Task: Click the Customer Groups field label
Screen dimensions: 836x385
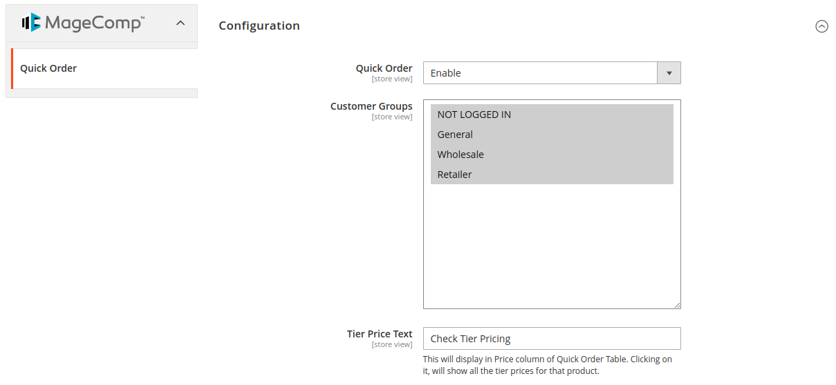Action: tap(371, 106)
